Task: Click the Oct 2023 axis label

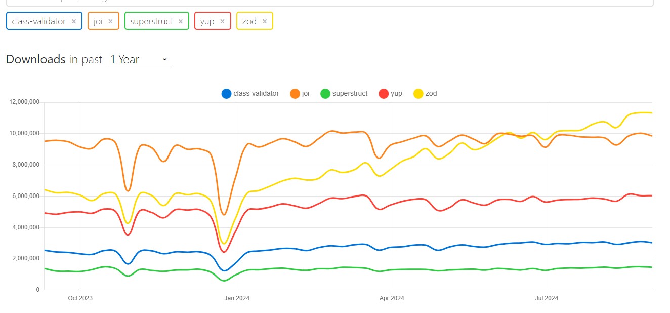Action: pyautogui.click(x=80, y=298)
